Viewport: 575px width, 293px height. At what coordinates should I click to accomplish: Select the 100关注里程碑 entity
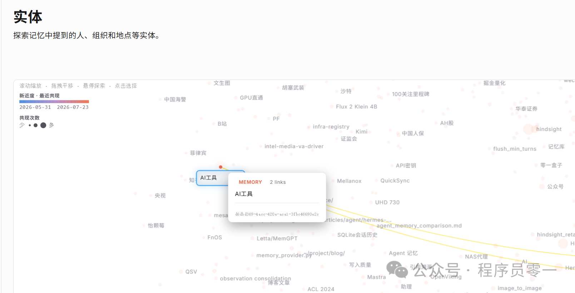click(411, 94)
